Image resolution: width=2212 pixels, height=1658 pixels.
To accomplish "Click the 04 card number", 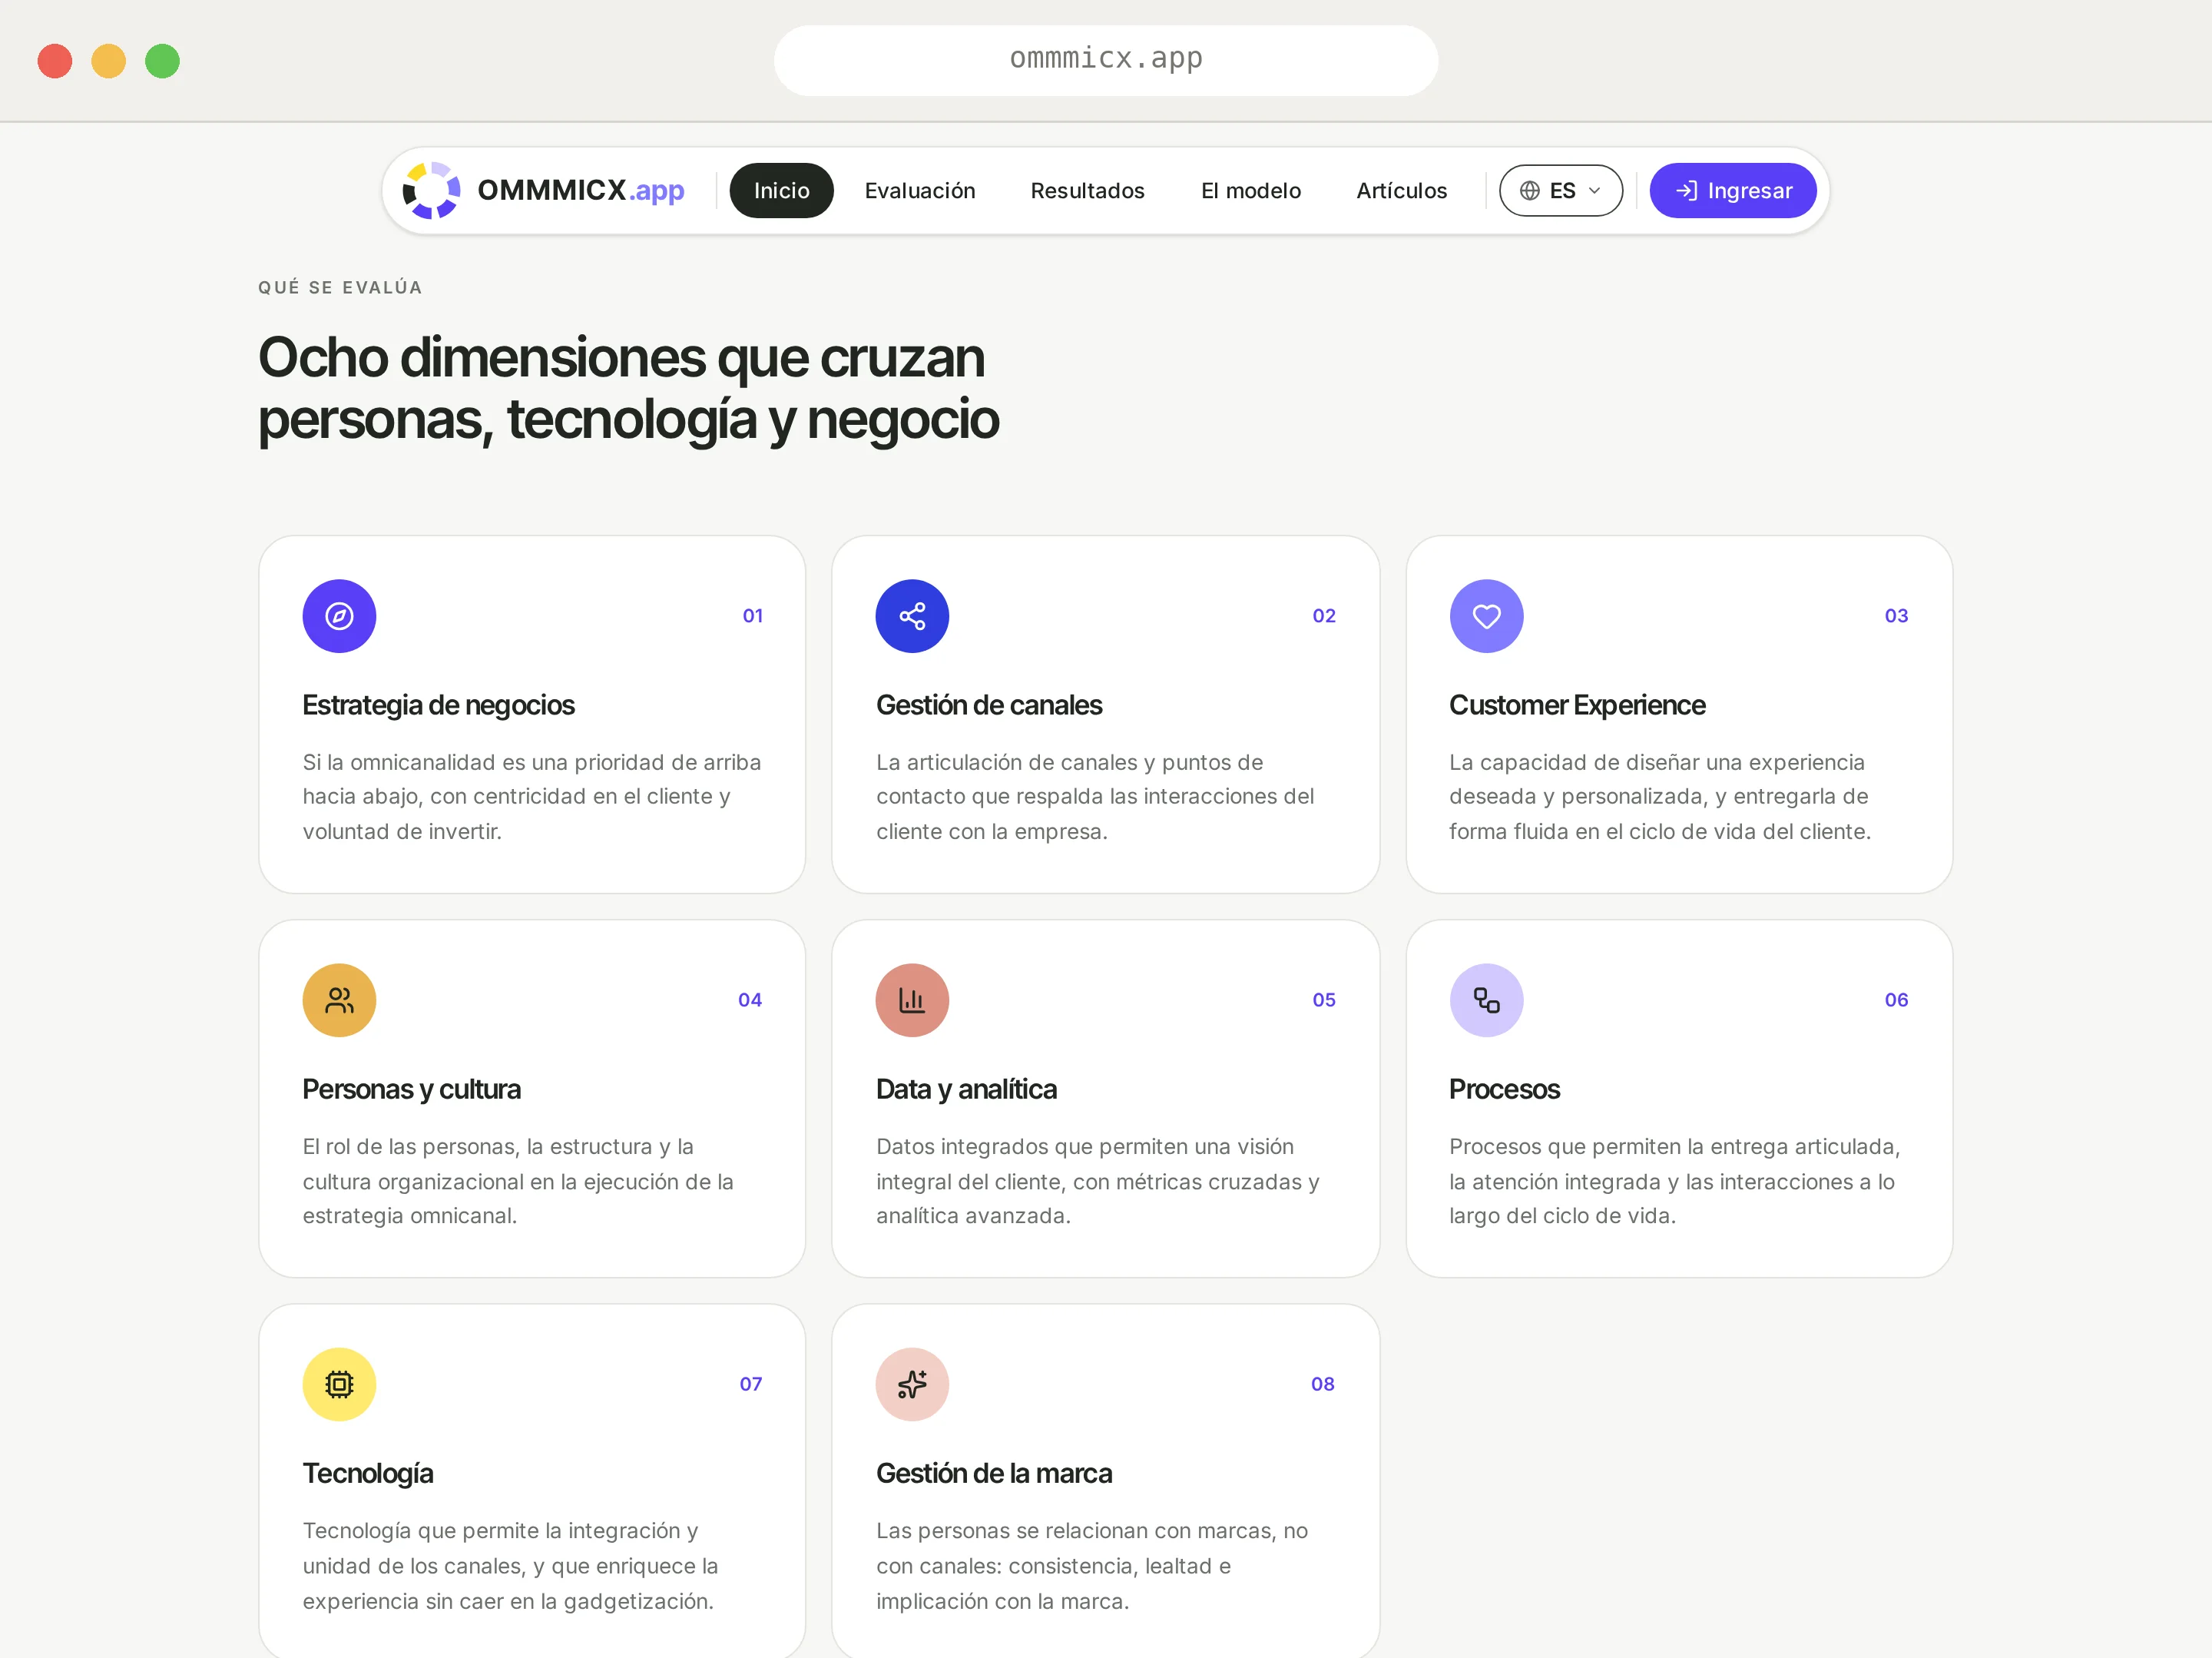I will (x=749, y=1000).
